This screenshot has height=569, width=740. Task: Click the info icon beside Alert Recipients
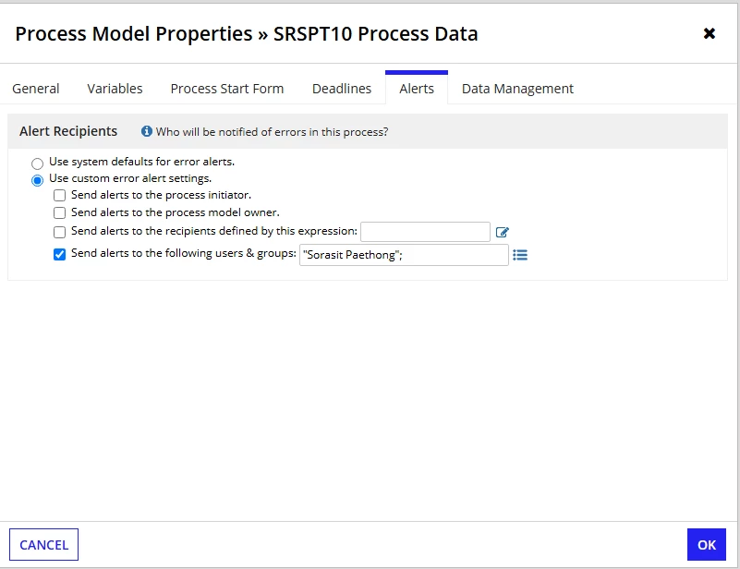[147, 131]
